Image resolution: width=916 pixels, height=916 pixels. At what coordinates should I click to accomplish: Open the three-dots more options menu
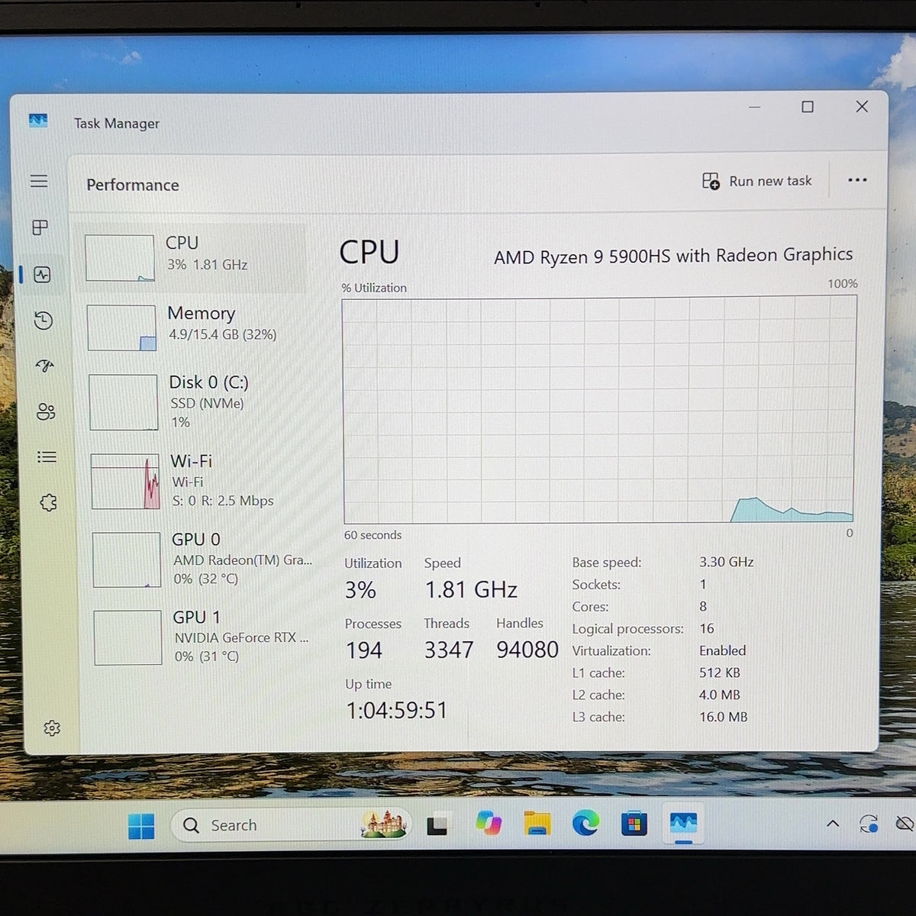point(857,180)
